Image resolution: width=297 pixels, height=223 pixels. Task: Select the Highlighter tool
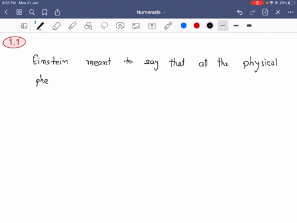point(72,26)
